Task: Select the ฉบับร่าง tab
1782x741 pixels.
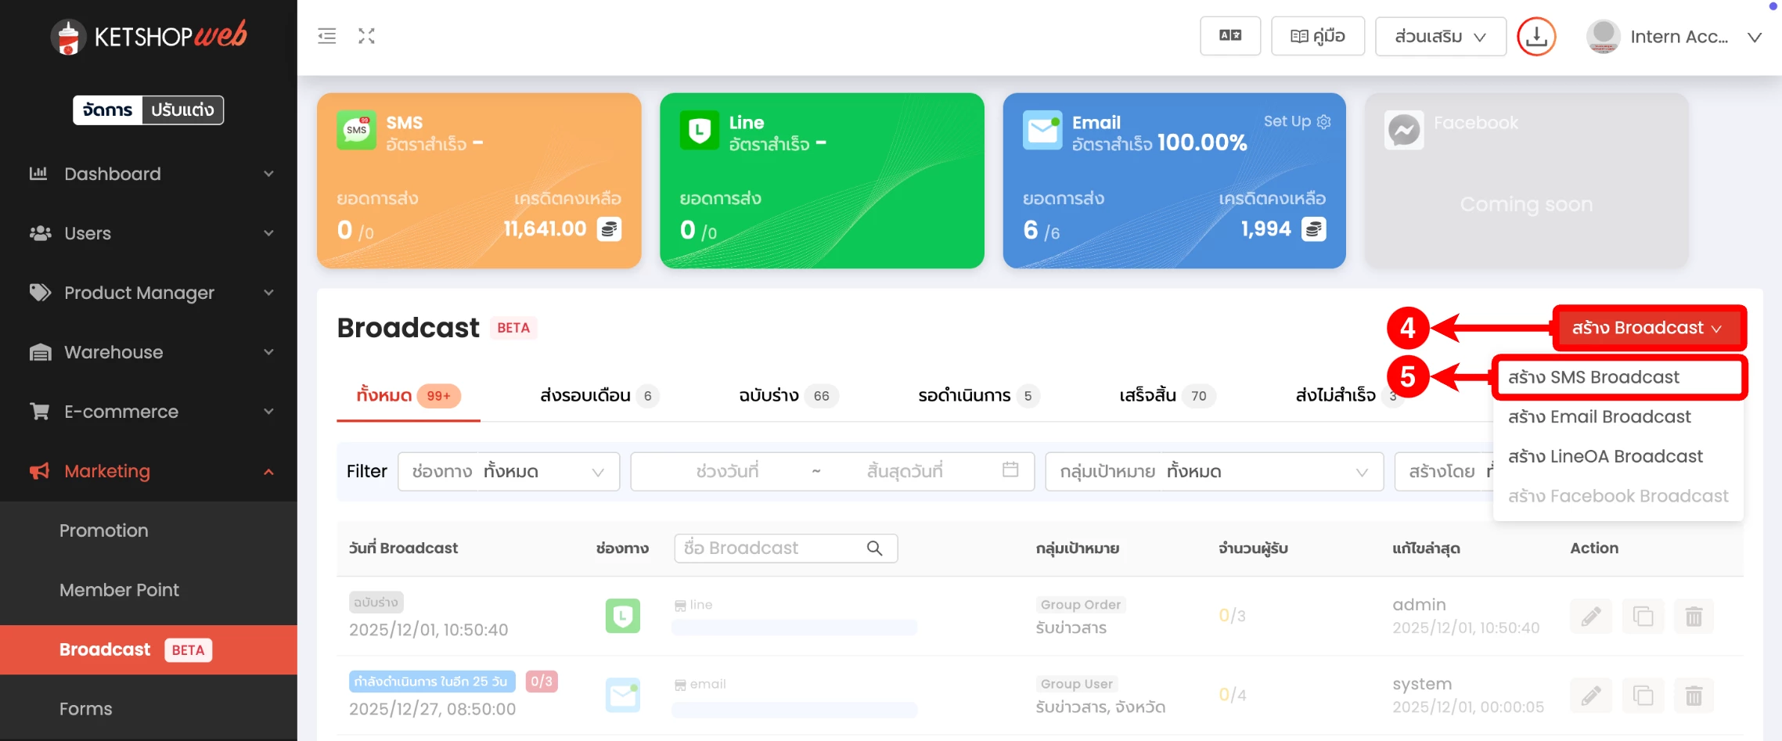Action: click(x=787, y=396)
